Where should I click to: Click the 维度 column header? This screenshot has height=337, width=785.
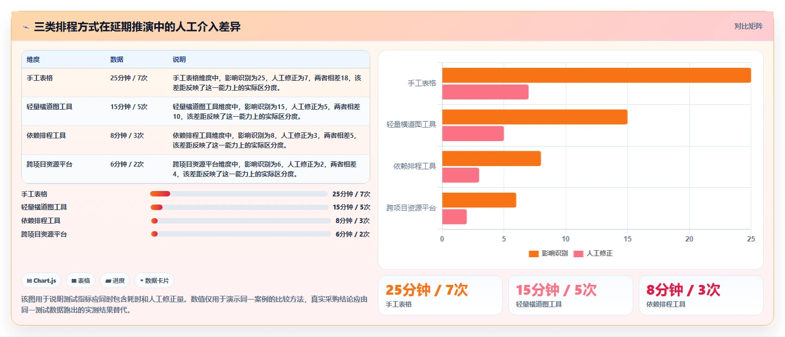point(33,59)
